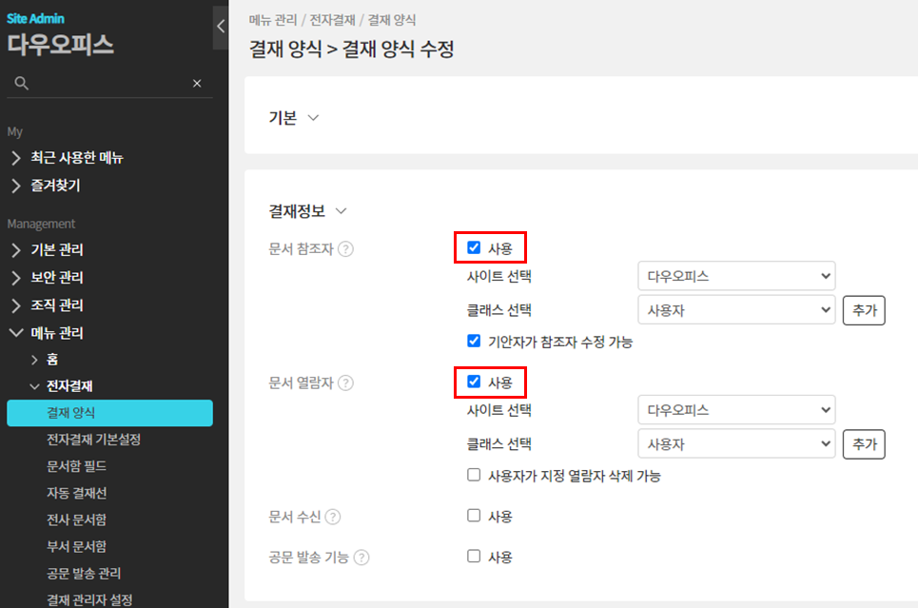Click the search magnifier icon in sidebar
918x608 pixels.
[x=21, y=84]
